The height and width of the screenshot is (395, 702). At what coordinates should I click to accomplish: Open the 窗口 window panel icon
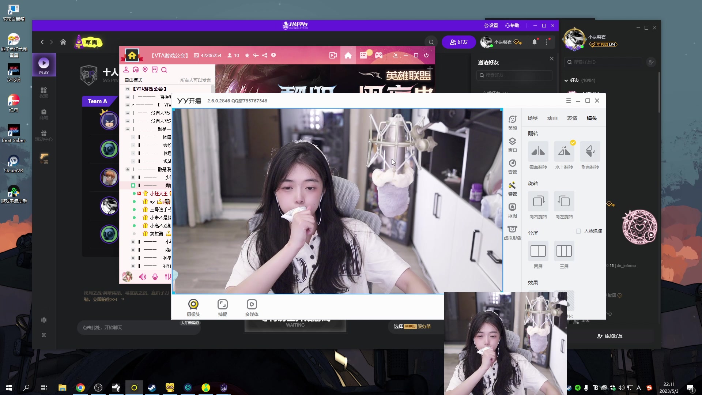513,145
